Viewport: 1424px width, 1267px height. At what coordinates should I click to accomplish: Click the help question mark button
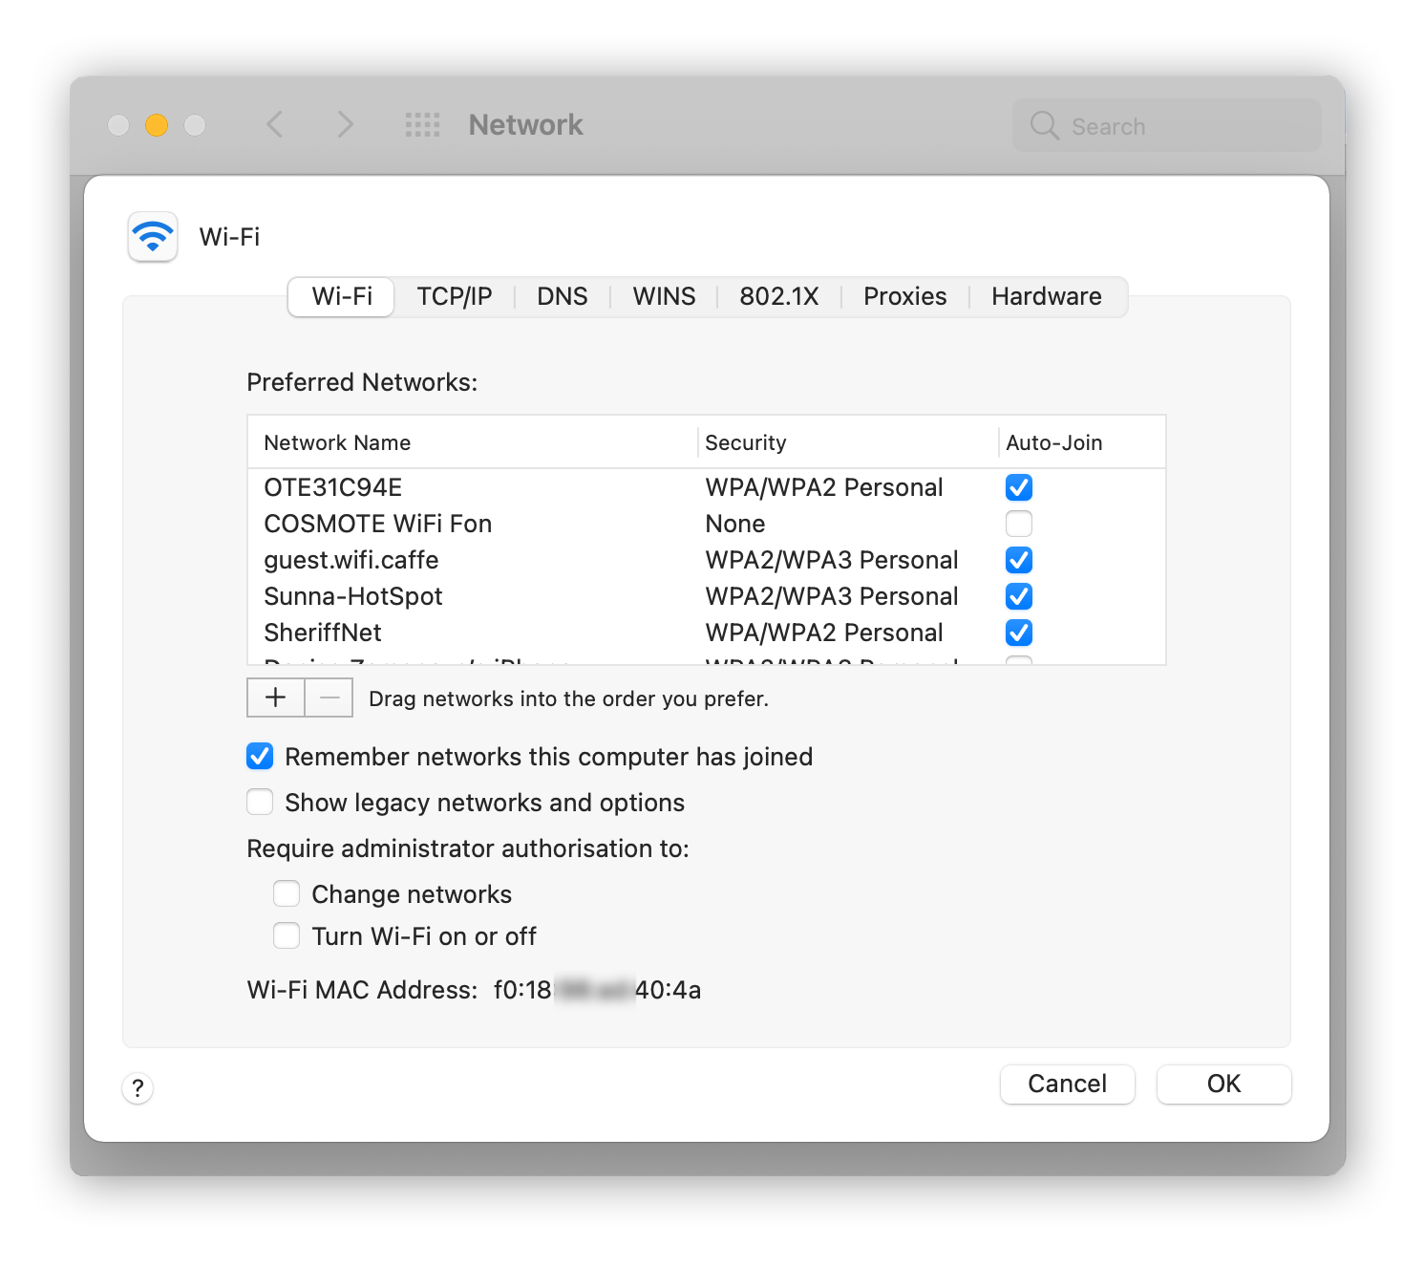point(138,1087)
